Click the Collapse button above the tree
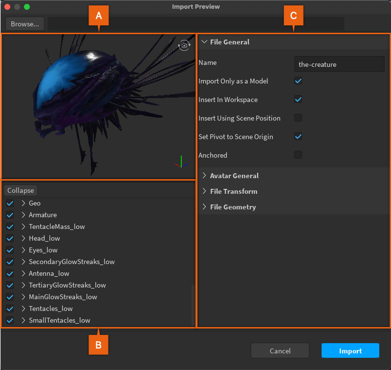This screenshot has width=391, height=370. tap(21, 190)
